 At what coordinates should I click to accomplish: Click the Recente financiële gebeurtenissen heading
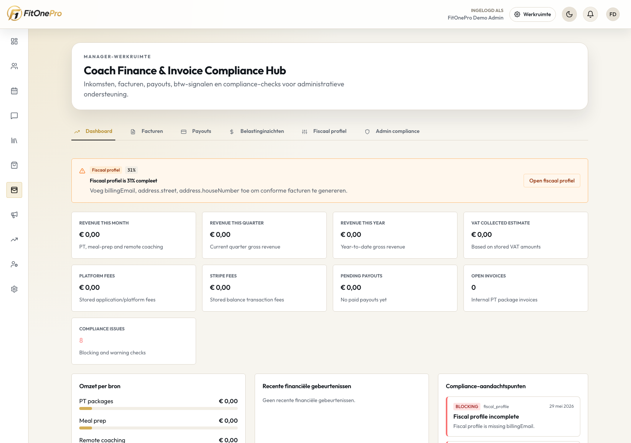tap(307, 386)
